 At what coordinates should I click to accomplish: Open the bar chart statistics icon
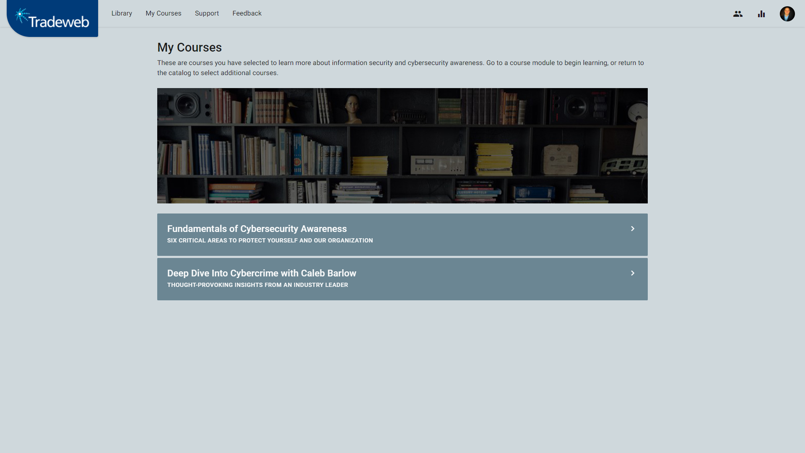[761, 14]
